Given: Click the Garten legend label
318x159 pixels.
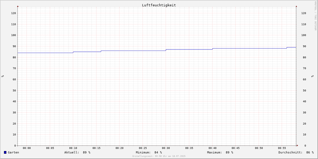Looking at the screenshot, I should click(14, 152).
